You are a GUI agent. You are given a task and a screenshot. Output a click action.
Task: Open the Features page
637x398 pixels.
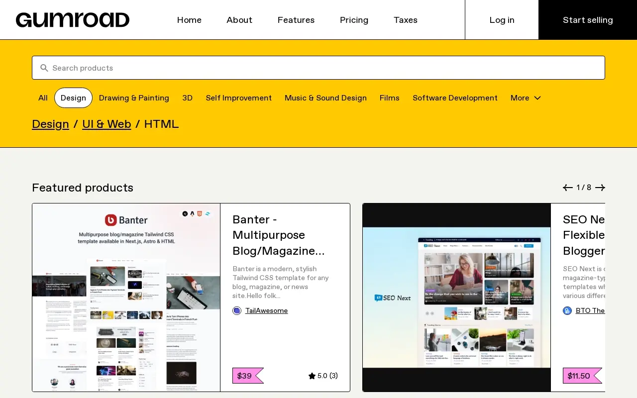coord(296,20)
